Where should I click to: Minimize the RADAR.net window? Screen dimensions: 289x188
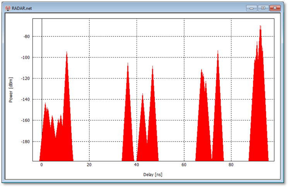252,7
